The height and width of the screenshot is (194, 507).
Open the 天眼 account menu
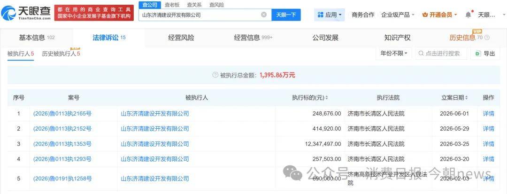point(492,15)
